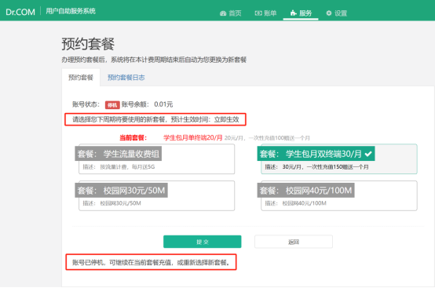Click the 首页 dashboard icon
The width and height of the screenshot is (435, 288).
(223, 13)
